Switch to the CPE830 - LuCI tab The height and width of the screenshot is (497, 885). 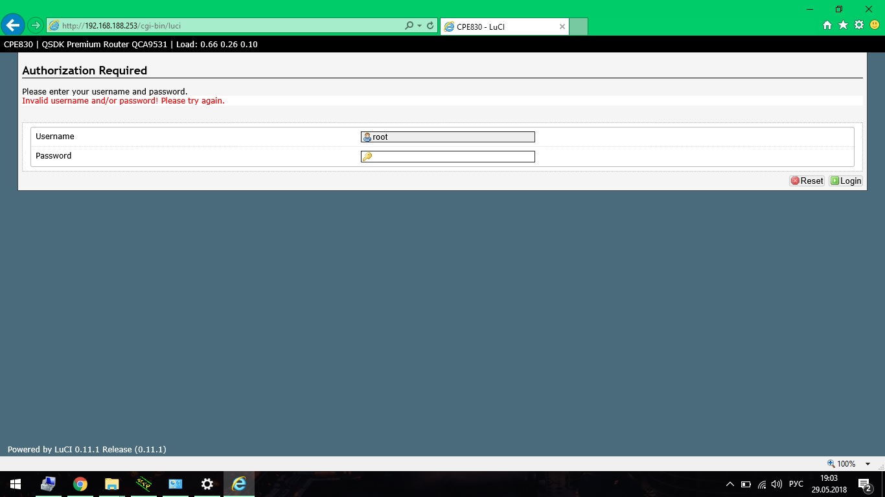click(499, 27)
